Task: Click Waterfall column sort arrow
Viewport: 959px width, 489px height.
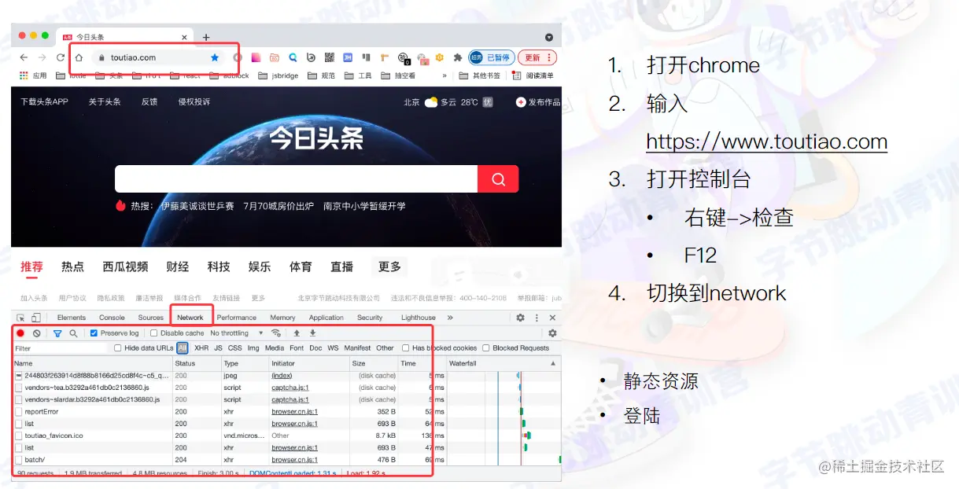Action: pyautogui.click(x=553, y=363)
